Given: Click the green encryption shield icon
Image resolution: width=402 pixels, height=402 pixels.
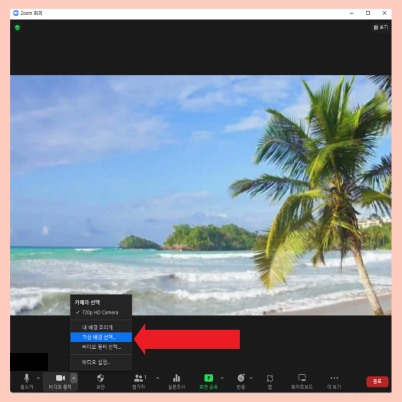Looking at the screenshot, I should (x=18, y=28).
